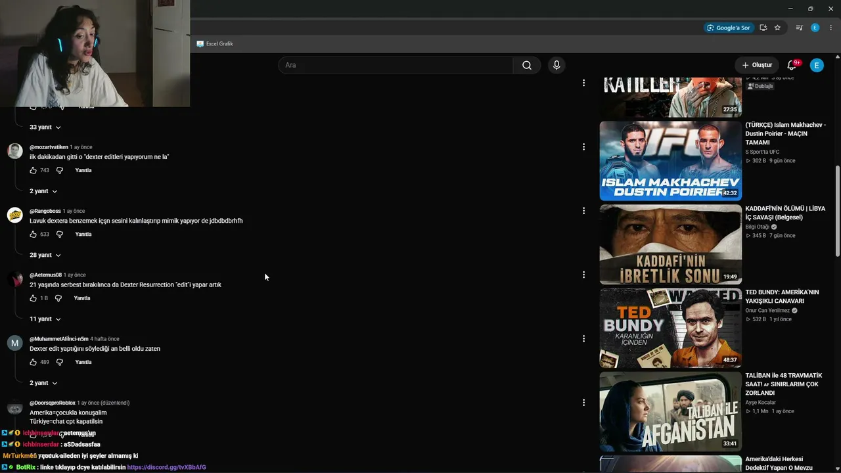This screenshot has height=473, width=841.
Task: Expand the 11 yanıt replies
Action: (x=45, y=319)
